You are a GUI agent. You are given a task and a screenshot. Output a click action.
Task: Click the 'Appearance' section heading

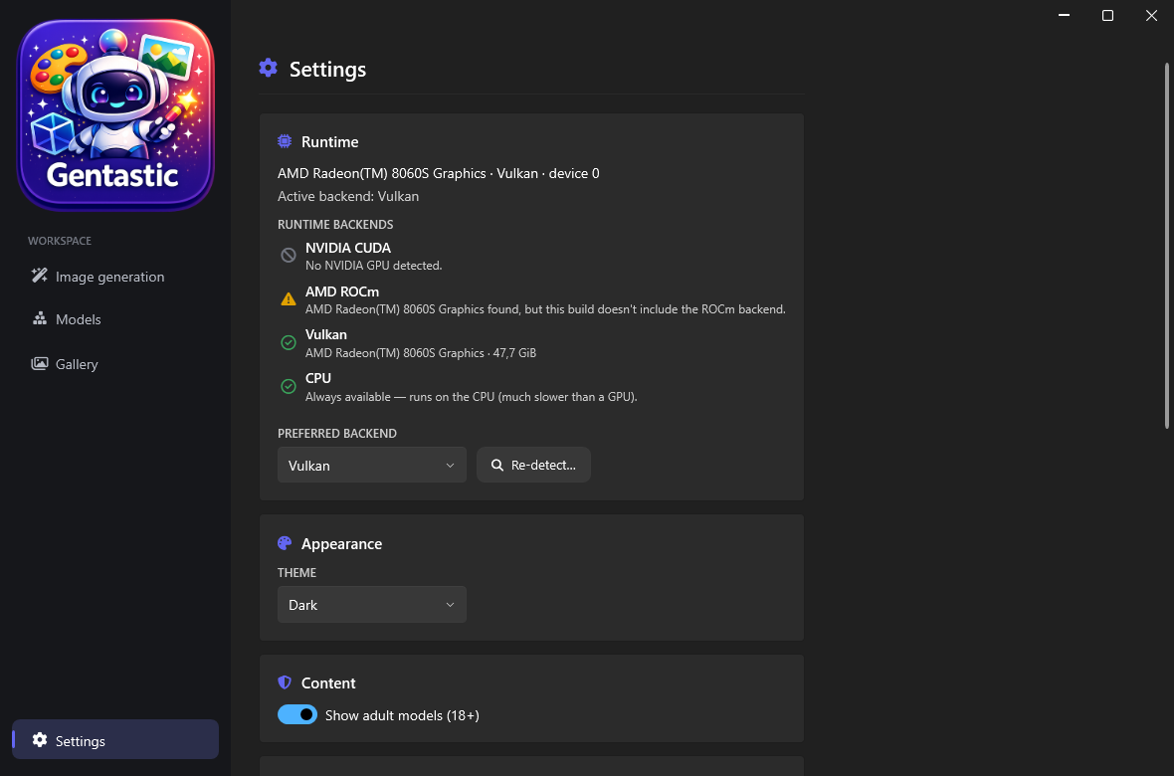click(x=341, y=544)
